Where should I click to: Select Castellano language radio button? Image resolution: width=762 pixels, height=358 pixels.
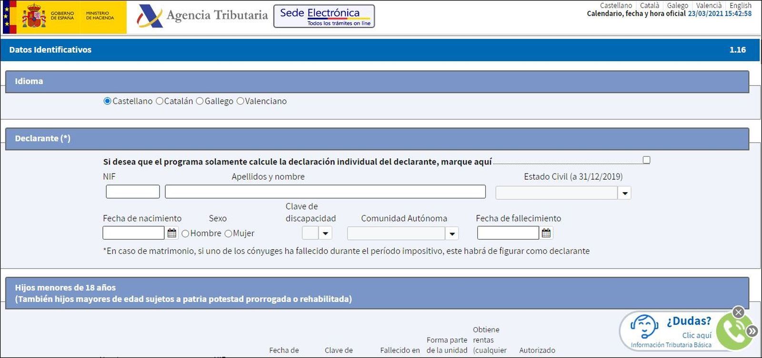107,101
